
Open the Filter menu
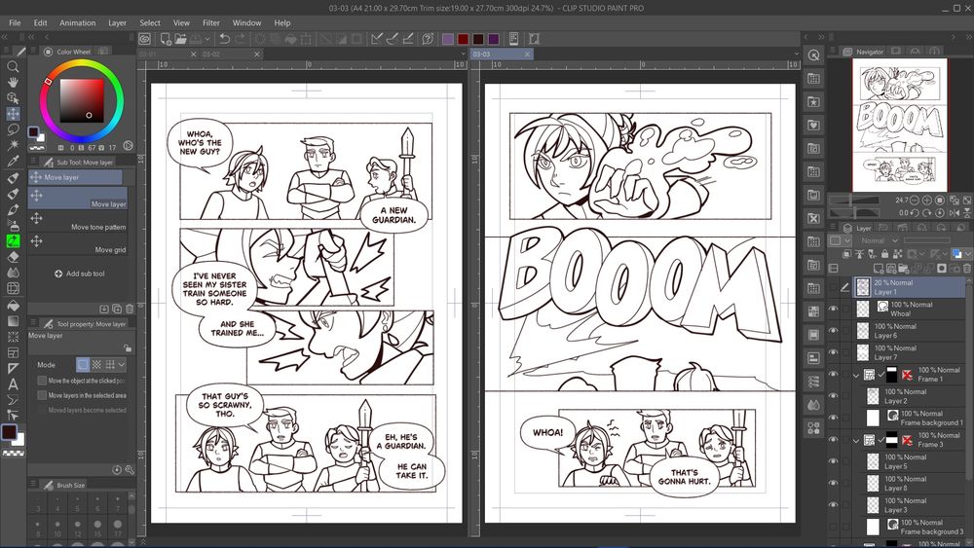click(x=211, y=23)
